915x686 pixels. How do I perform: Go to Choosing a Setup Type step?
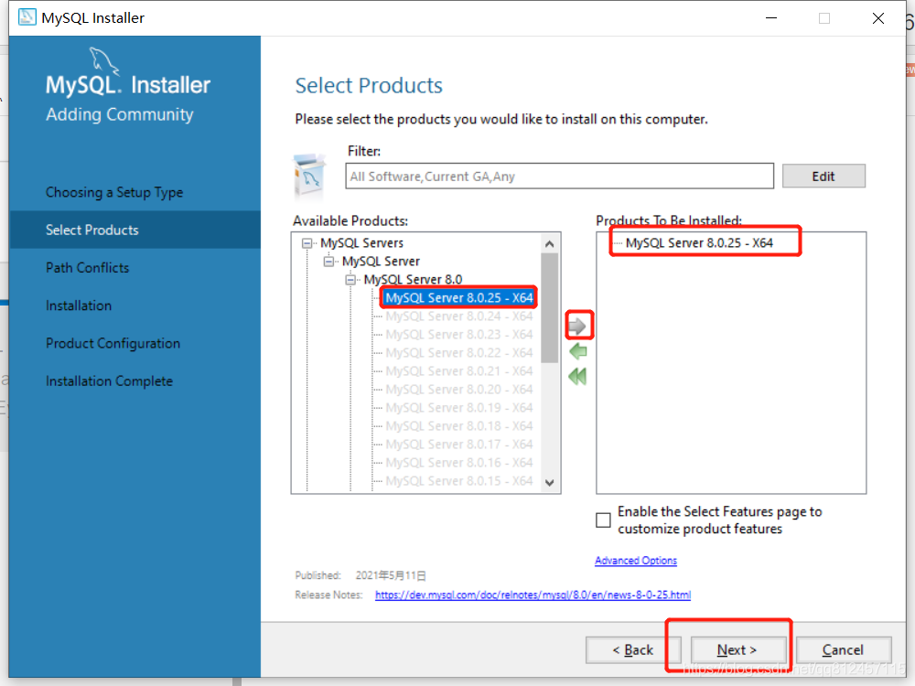coord(114,192)
